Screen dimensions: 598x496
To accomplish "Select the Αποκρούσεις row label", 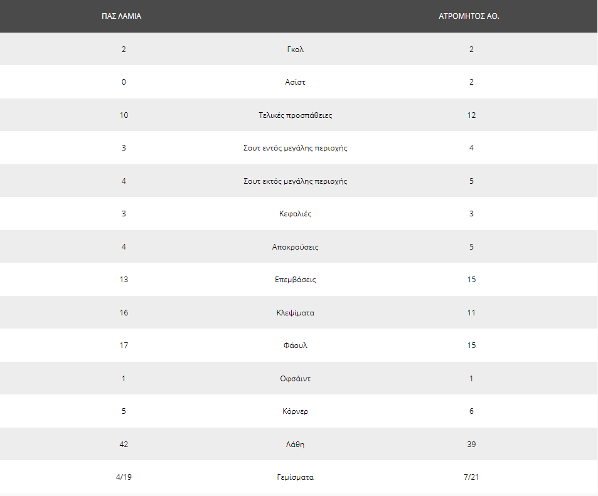I will pyautogui.click(x=295, y=247).
